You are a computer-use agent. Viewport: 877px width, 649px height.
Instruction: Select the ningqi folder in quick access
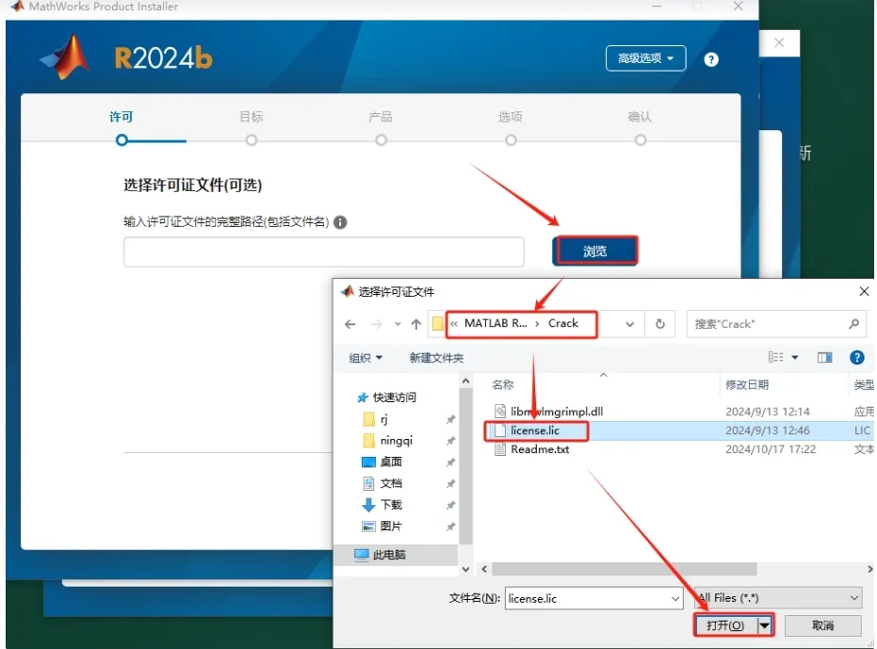[396, 441]
